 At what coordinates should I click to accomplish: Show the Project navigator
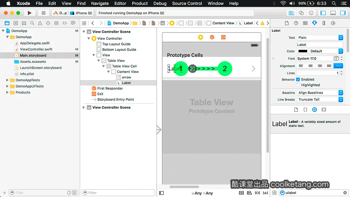coord(7,23)
